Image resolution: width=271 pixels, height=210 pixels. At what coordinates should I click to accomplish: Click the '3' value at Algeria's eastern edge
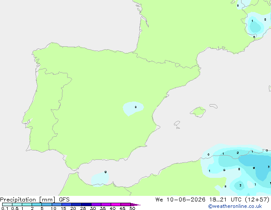268,167
